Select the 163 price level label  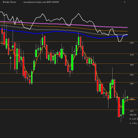pos(132,65)
